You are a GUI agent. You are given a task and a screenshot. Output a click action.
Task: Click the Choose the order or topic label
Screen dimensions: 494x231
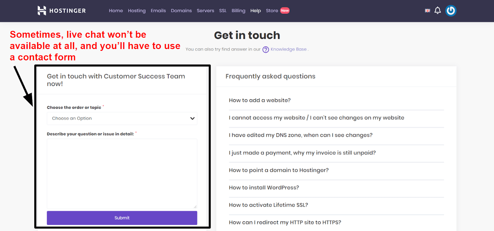coord(74,107)
